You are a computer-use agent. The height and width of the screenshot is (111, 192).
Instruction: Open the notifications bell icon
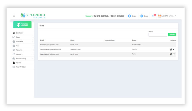coord(153,16)
